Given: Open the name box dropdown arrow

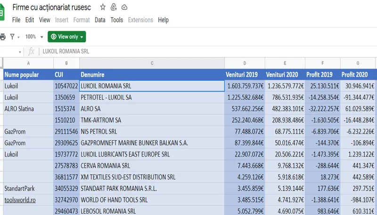Looking at the screenshot, I should [20, 52].
